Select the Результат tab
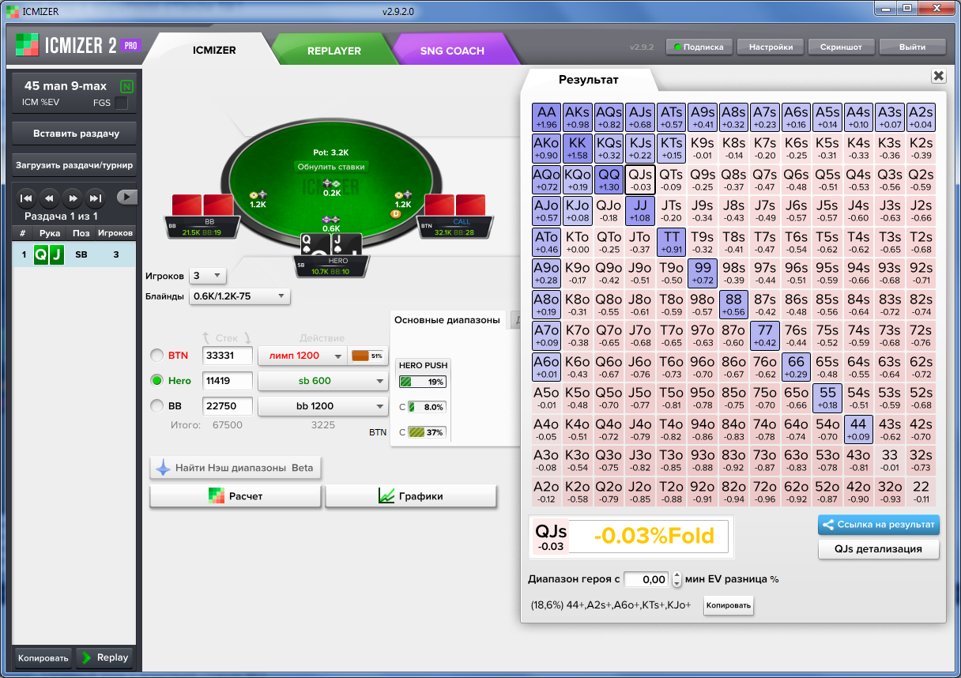The width and height of the screenshot is (961, 678). (x=589, y=80)
